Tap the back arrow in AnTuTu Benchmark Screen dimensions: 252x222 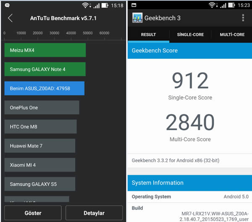point(10,18)
